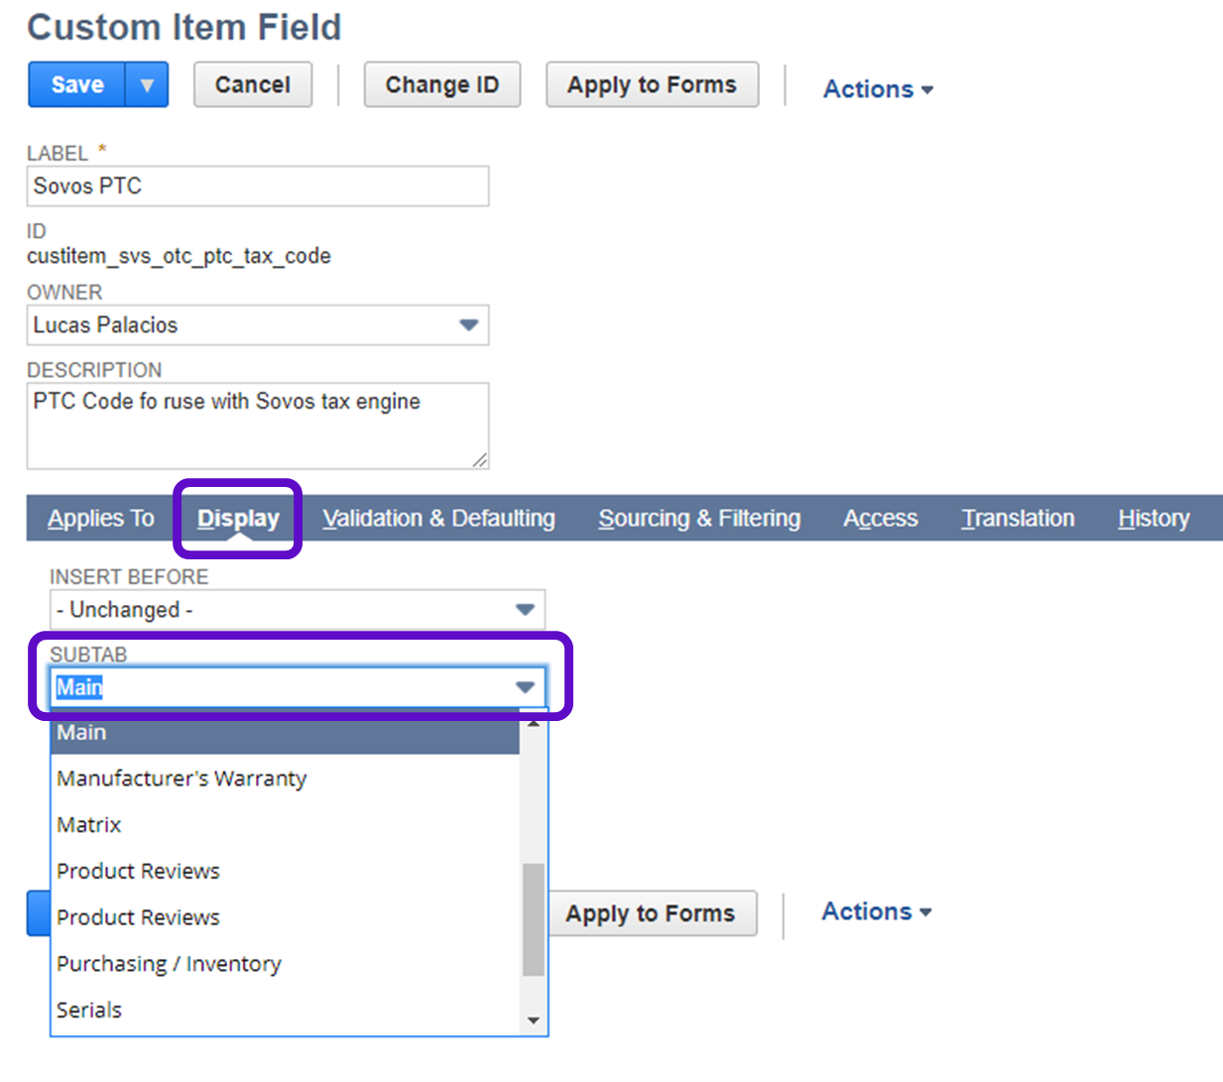Image resolution: width=1223 pixels, height=1082 pixels.
Task: Open the Validation & Defaulting tab
Action: pyautogui.click(x=438, y=519)
